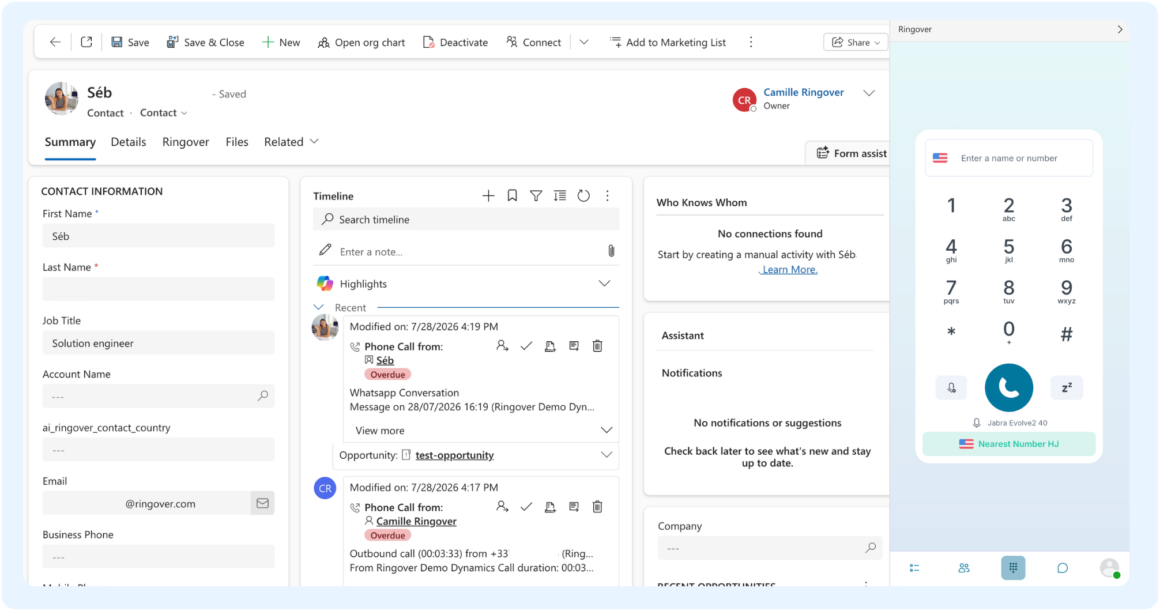Search Account Name lookup icon
This screenshot has width=1160, height=611.
click(263, 396)
